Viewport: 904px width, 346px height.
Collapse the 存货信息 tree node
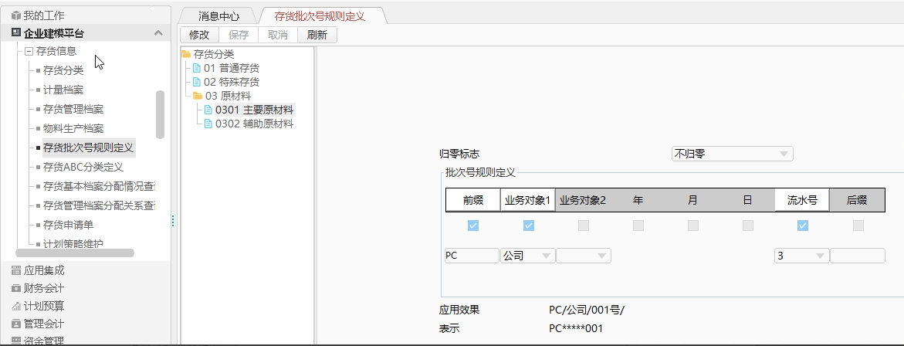pyautogui.click(x=29, y=51)
